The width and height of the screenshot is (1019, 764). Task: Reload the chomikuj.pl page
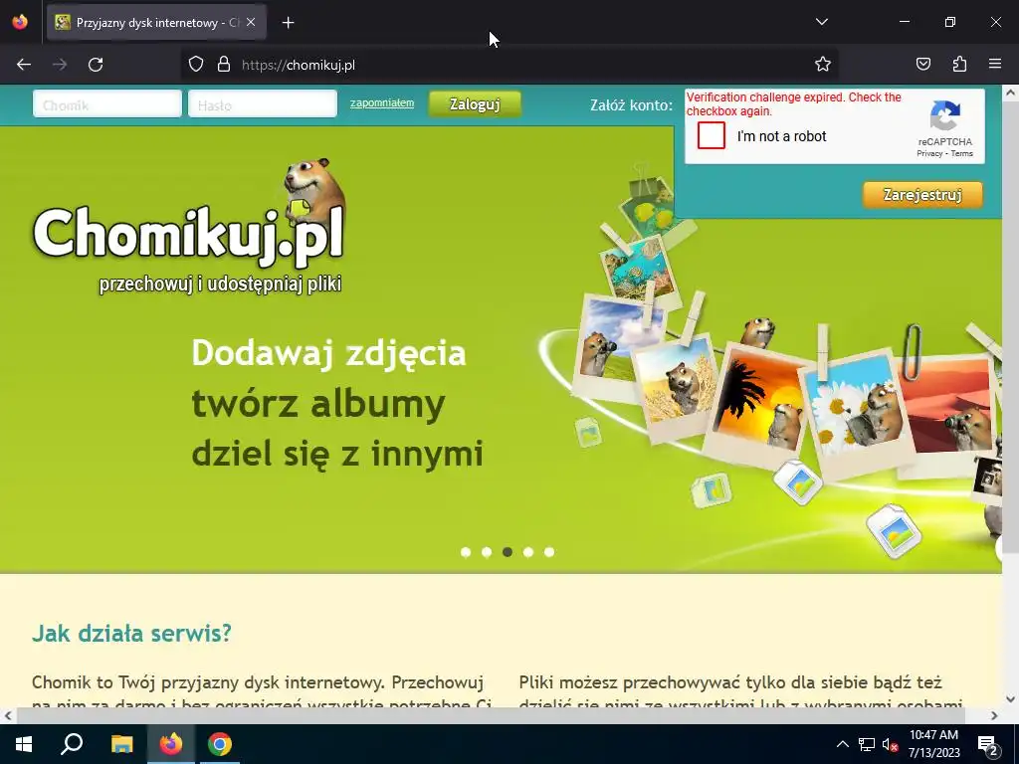[96, 65]
